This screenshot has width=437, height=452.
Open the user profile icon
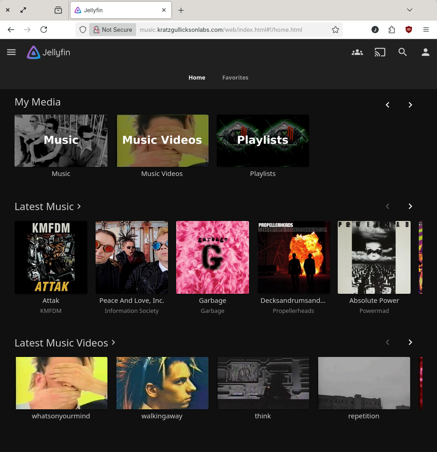click(x=426, y=52)
